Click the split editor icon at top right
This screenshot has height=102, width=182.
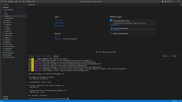pos(181,5)
